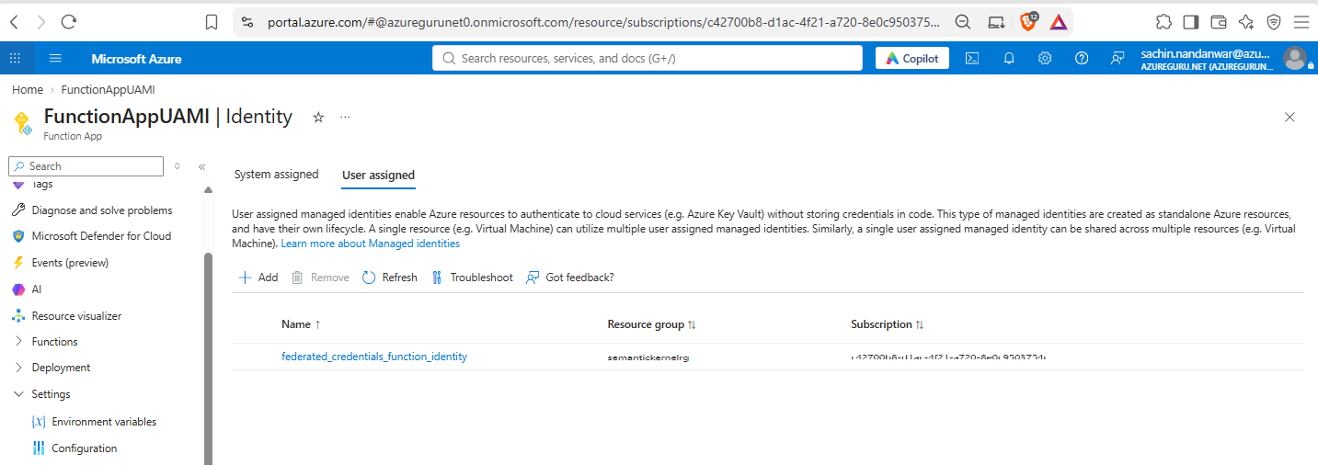Open Resource visualizer
The width and height of the screenshot is (1318, 465).
click(x=76, y=316)
